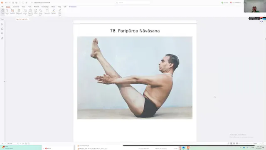Click the Rotate View icon
266x150 pixels.
tap(40, 10)
